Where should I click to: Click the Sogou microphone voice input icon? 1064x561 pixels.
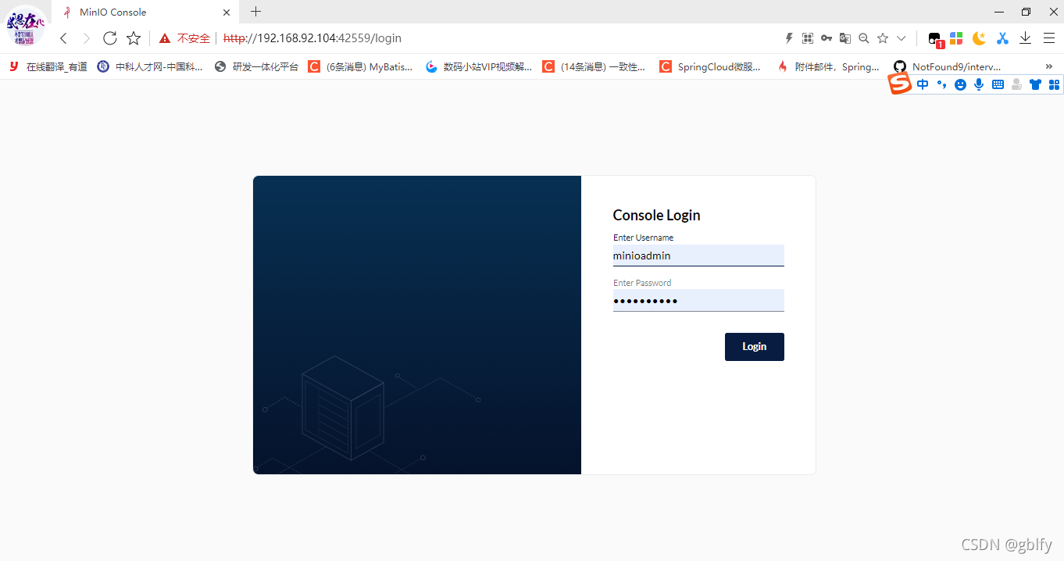(x=979, y=84)
